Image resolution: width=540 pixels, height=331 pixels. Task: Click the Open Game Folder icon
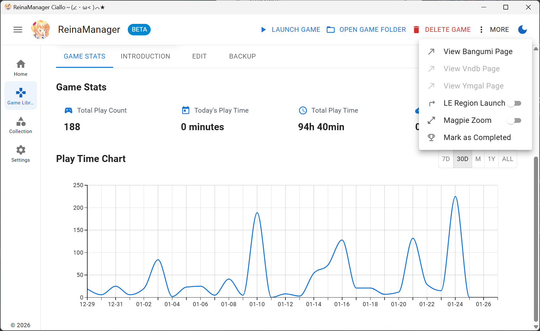331,30
